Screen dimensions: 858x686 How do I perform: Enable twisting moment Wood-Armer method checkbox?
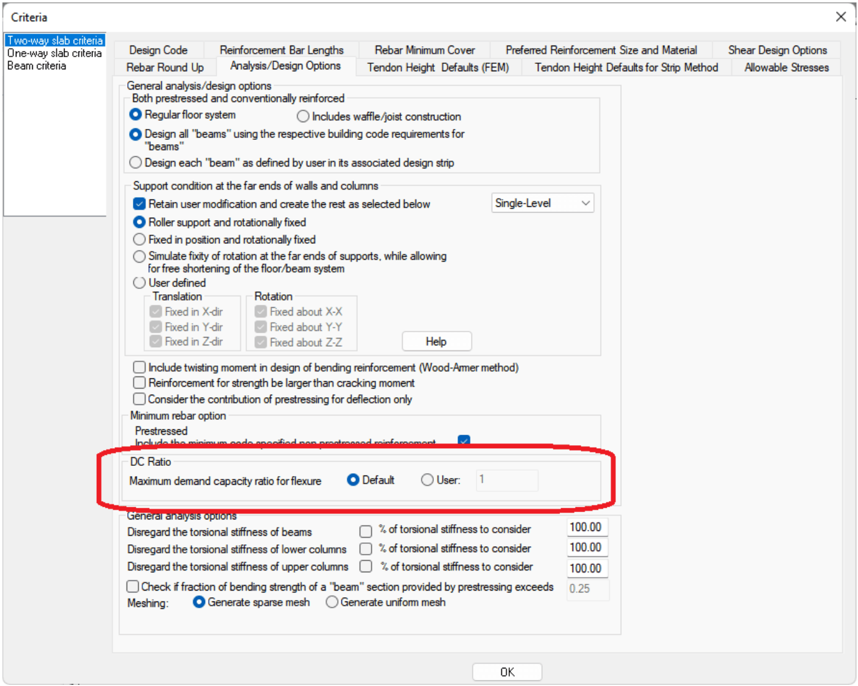pos(139,367)
